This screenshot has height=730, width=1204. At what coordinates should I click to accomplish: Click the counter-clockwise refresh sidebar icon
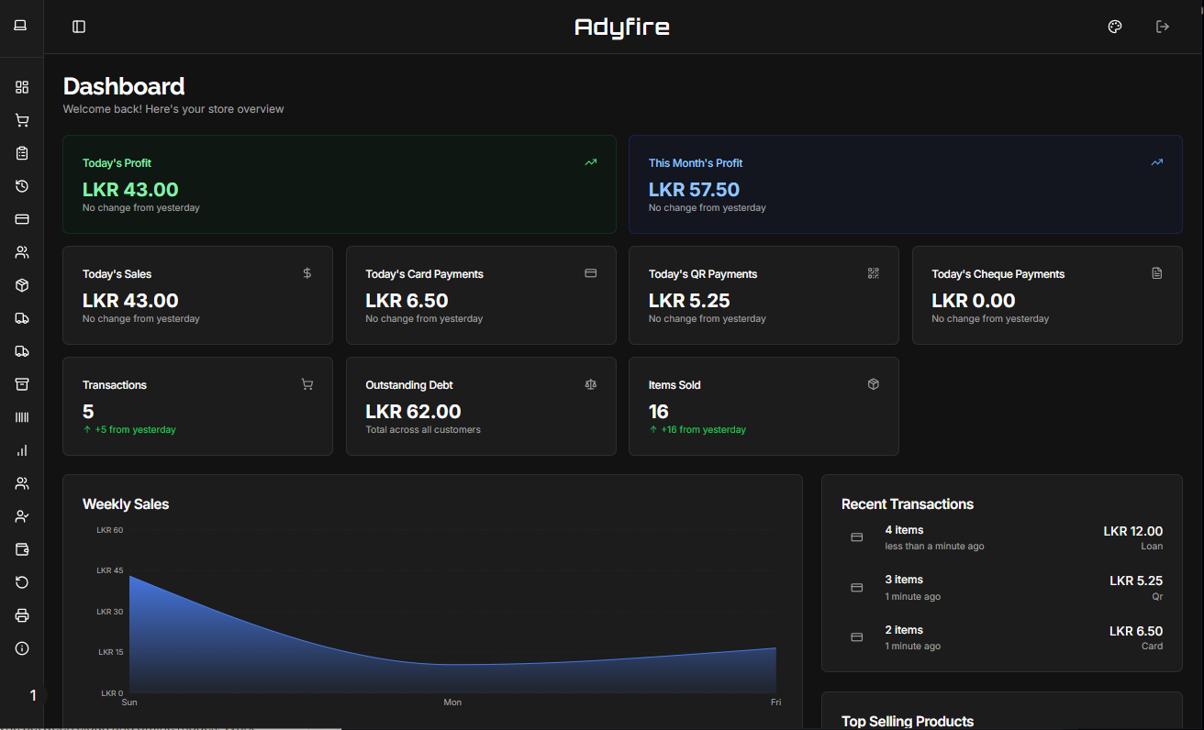[22, 582]
